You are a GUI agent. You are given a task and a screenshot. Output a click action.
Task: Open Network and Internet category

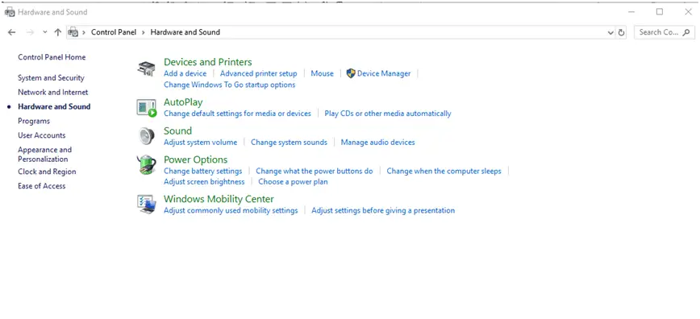pos(53,93)
